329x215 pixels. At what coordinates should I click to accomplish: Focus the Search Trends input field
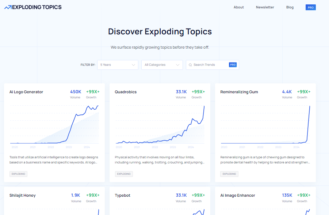coord(213,65)
